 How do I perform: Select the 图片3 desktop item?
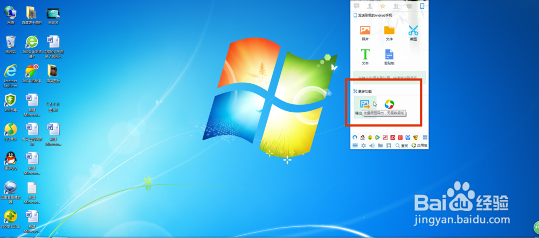(x=53, y=107)
